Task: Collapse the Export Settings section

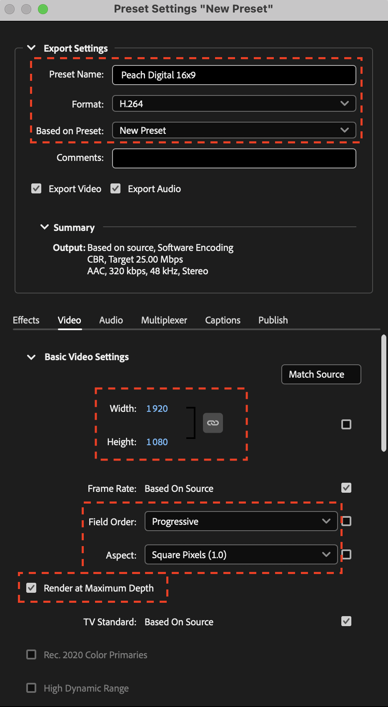Action: point(31,48)
